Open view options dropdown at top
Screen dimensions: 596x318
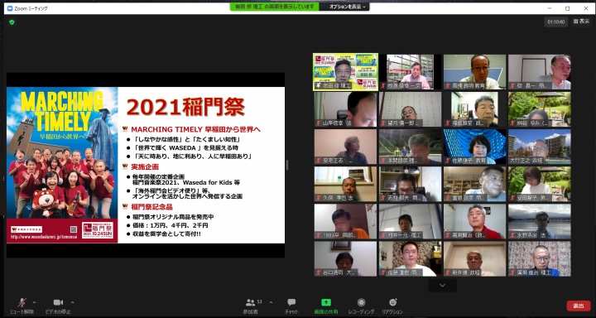click(x=347, y=7)
